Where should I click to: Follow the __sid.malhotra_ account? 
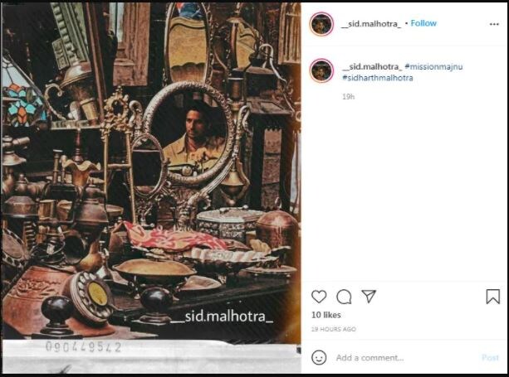(423, 23)
